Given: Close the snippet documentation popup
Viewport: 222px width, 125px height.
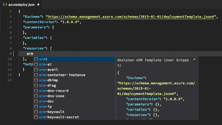Looking at the screenshot, I should pos(194,59).
